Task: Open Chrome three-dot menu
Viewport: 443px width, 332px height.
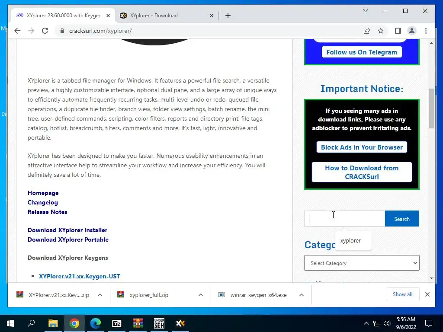Action: (x=426, y=31)
